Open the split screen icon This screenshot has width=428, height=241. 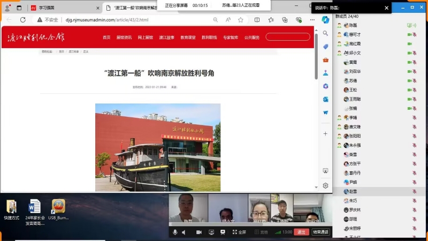257,20
